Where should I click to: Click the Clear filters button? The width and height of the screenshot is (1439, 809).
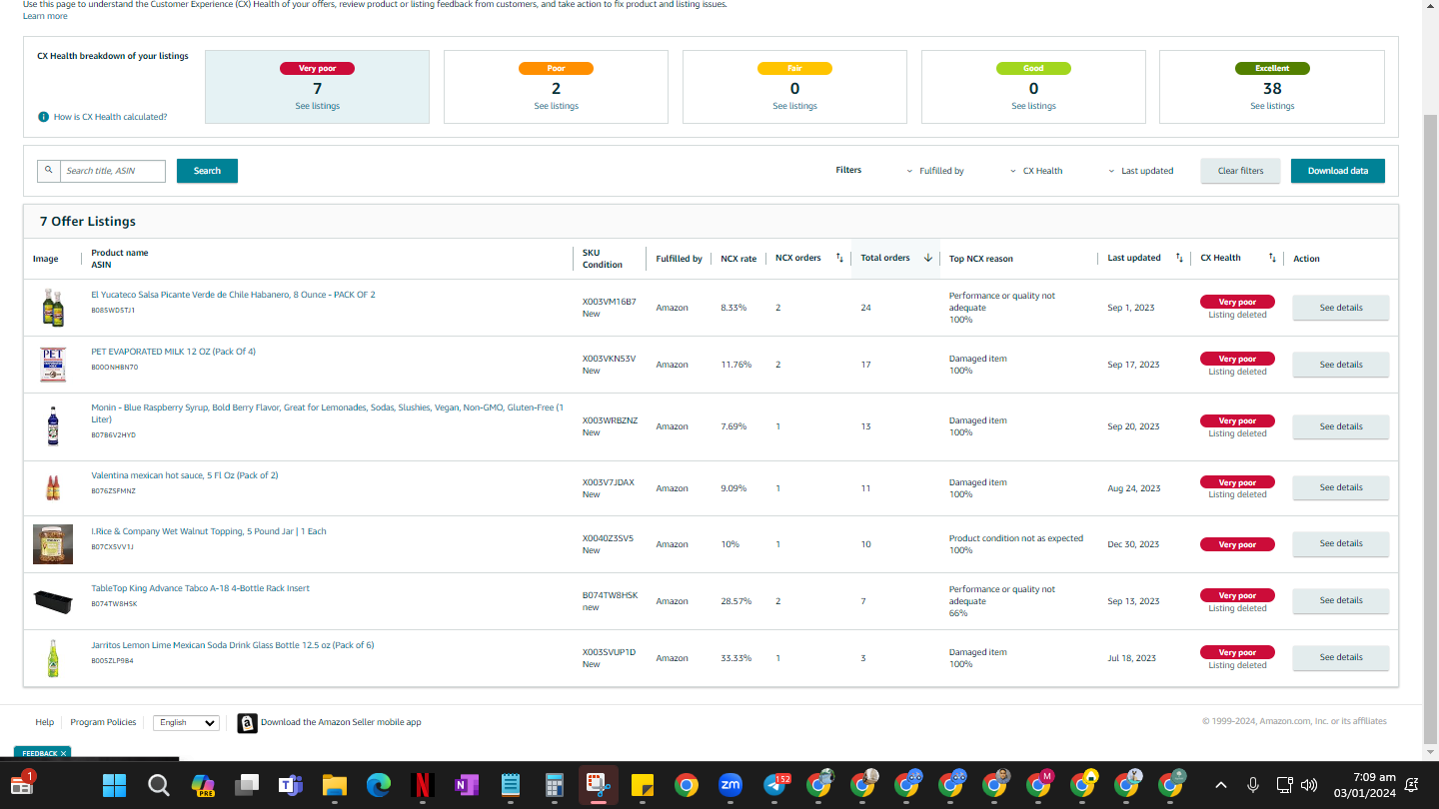pyautogui.click(x=1240, y=171)
